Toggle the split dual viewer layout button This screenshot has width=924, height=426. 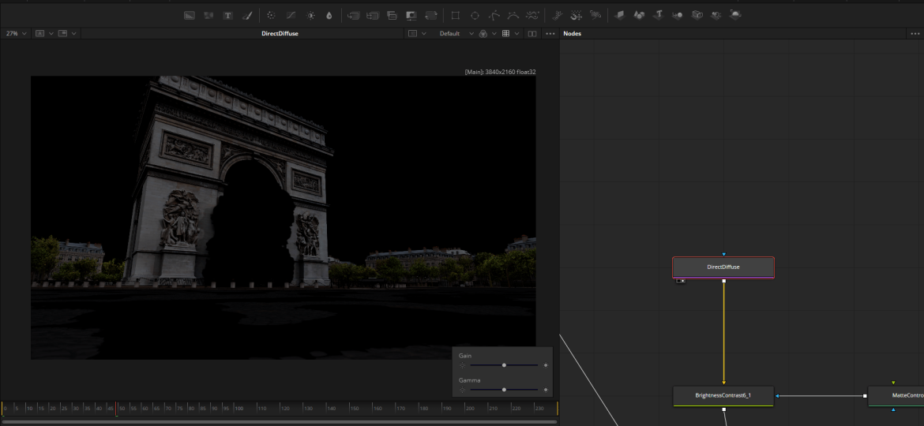tap(532, 34)
